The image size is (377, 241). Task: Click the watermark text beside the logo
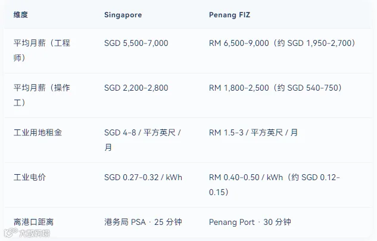[35, 233]
